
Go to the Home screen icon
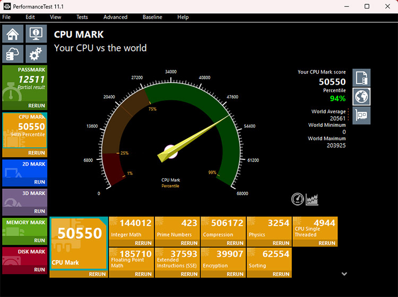(x=13, y=34)
